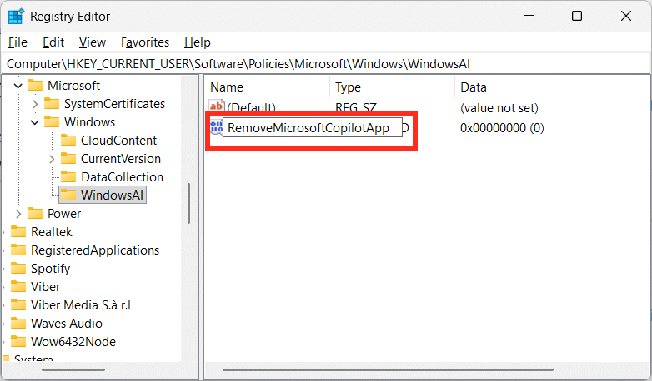Click the Spotify folder icon

click(x=18, y=268)
